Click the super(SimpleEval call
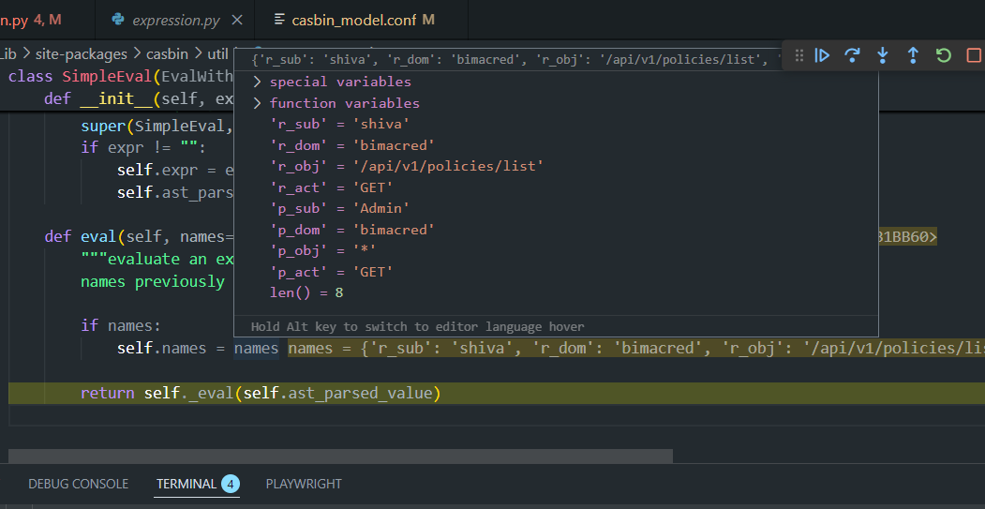This screenshot has width=985, height=509. tap(157, 127)
